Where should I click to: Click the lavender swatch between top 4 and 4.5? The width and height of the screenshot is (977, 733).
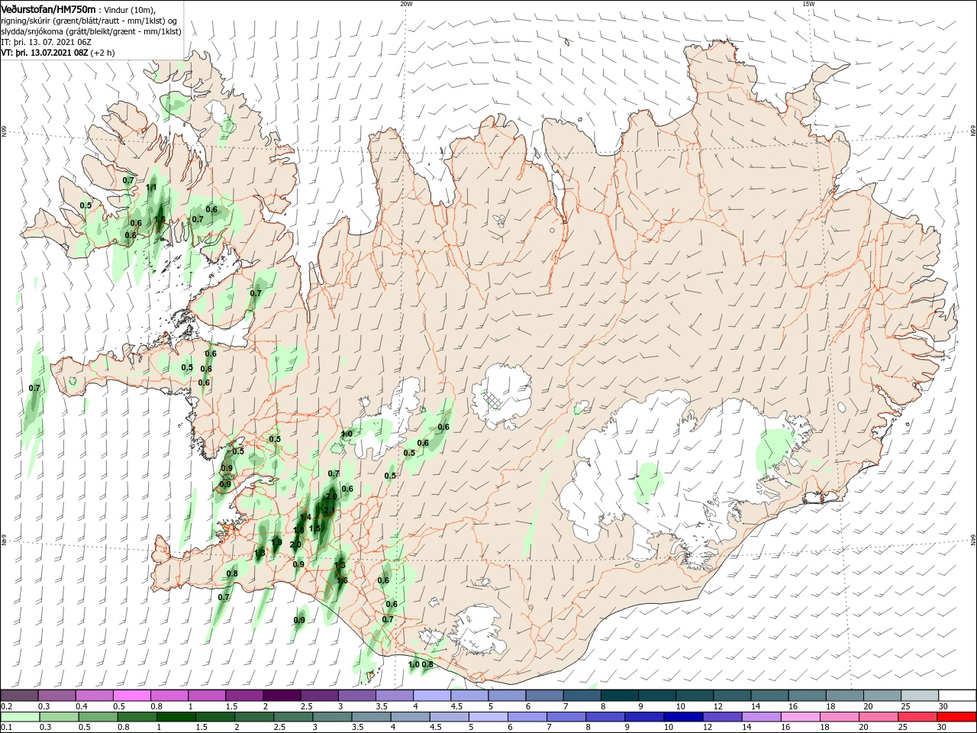[431, 695]
